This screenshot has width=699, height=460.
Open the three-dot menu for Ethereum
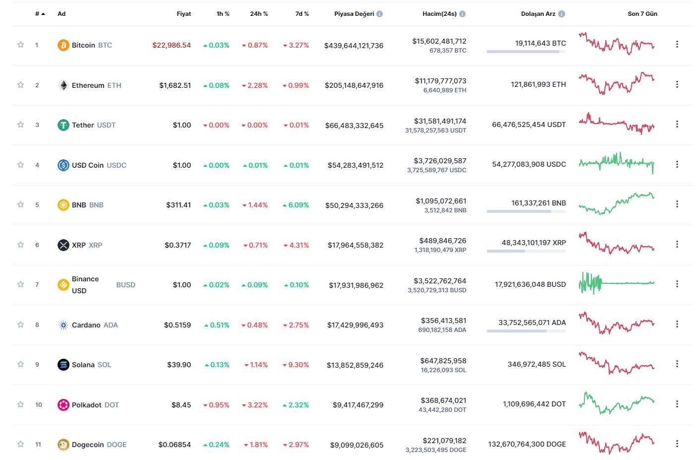(677, 84)
